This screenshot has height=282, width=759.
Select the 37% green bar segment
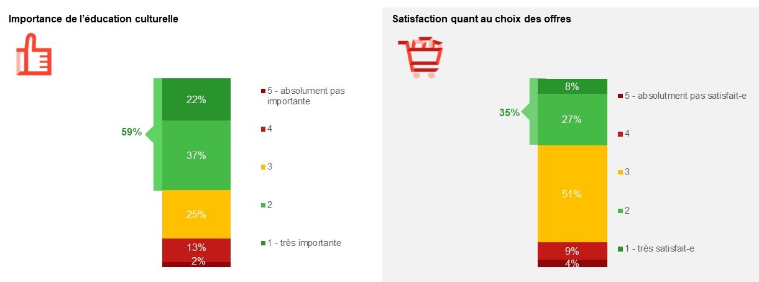196,155
